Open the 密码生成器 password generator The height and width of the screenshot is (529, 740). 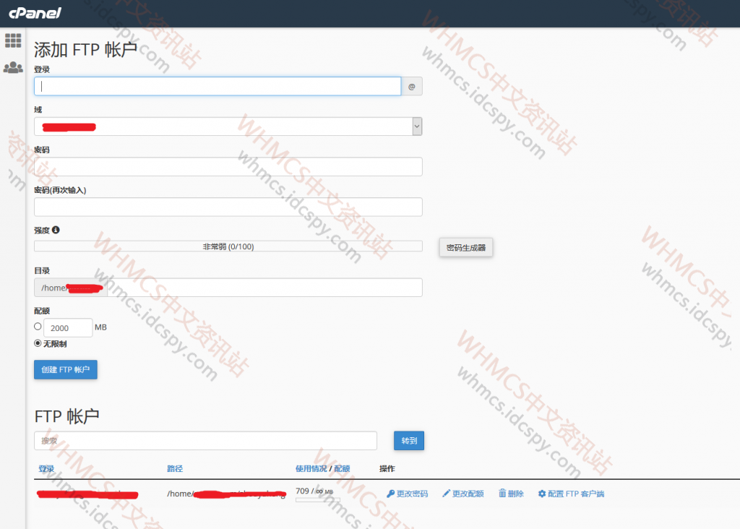[x=466, y=247]
